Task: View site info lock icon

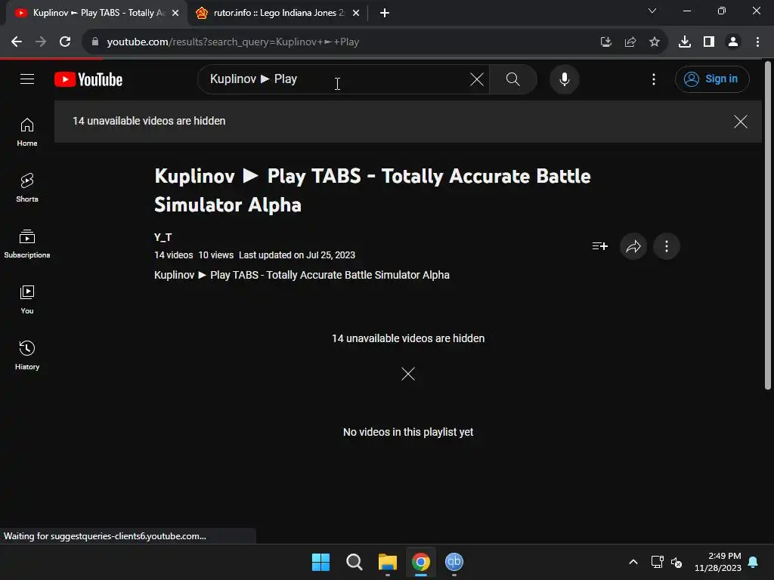Action: [95, 42]
